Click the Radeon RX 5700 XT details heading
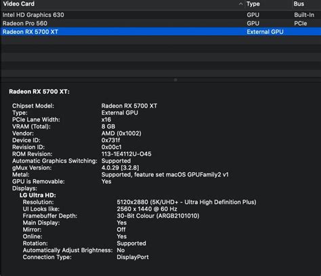 pos(39,92)
